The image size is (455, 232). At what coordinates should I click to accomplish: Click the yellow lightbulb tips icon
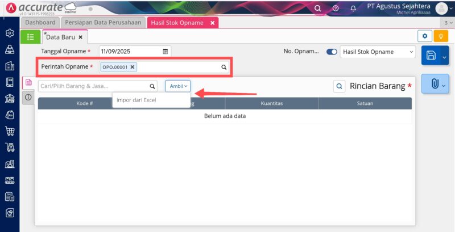[440, 36]
